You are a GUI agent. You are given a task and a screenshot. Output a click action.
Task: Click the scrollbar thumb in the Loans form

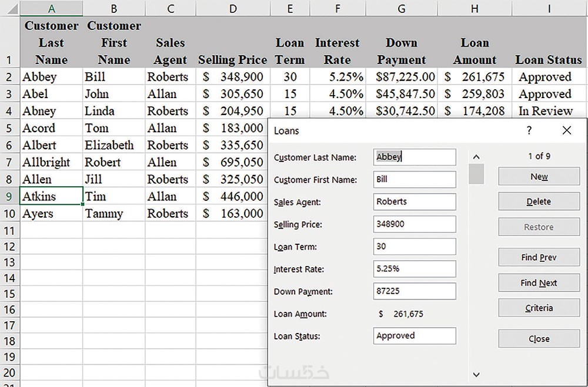[476, 174]
